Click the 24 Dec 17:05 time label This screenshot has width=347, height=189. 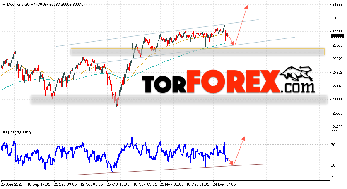pyautogui.click(x=224, y=184)
